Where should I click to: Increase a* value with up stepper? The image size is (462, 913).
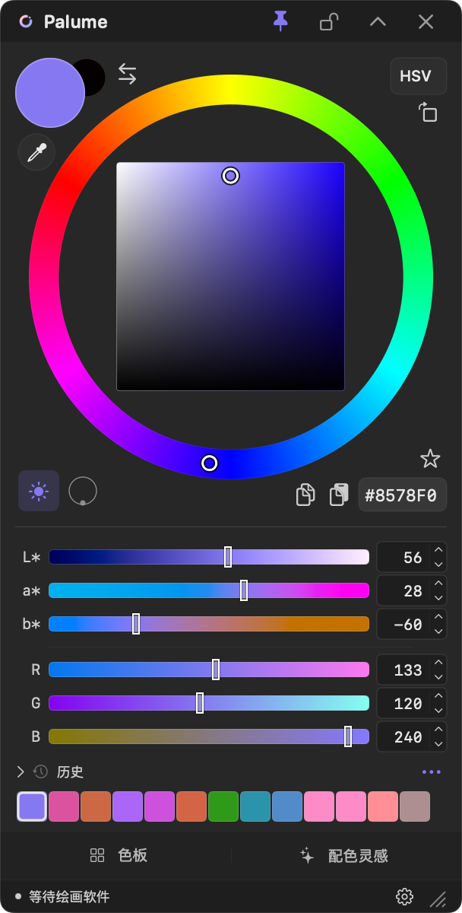[438, 584]
